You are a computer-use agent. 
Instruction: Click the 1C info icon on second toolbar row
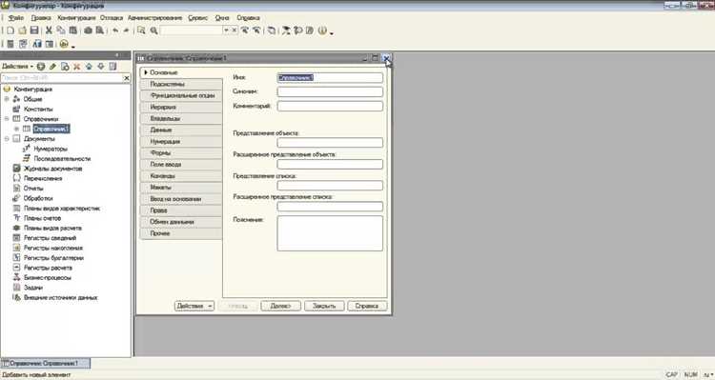point(64,44)
